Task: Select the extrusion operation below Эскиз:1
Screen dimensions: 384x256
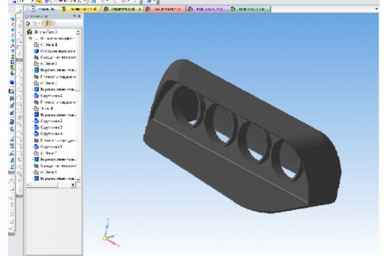Action: click(x=54, y=51)
